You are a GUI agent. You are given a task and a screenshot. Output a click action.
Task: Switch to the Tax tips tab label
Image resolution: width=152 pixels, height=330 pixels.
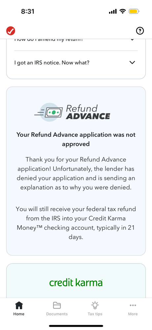[x=95, y=314]
